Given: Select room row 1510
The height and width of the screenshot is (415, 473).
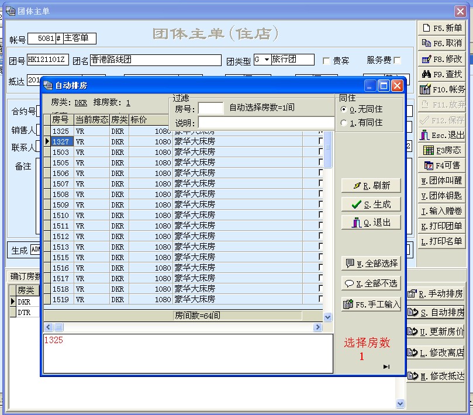Looking at the screenshot, I should [183, 215].
